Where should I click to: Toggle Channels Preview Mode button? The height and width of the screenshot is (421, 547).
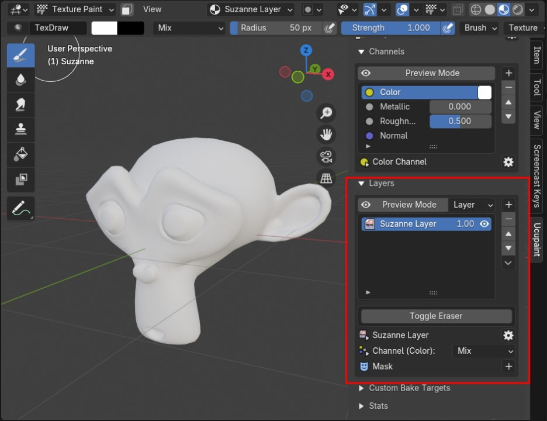pos(426,73)
